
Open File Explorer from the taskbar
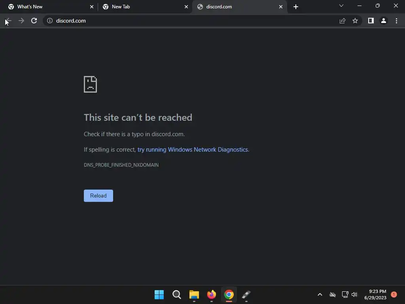194,294
